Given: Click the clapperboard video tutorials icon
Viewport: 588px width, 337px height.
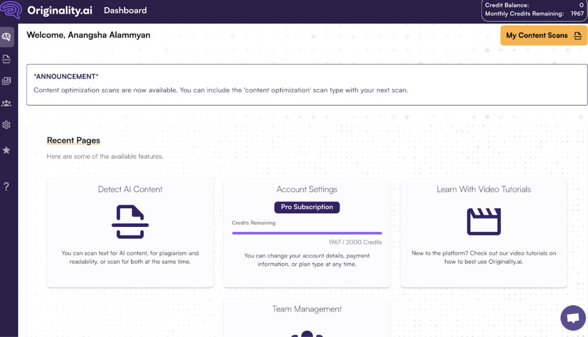Looking at the screenshot, I should tap(483, 222).
